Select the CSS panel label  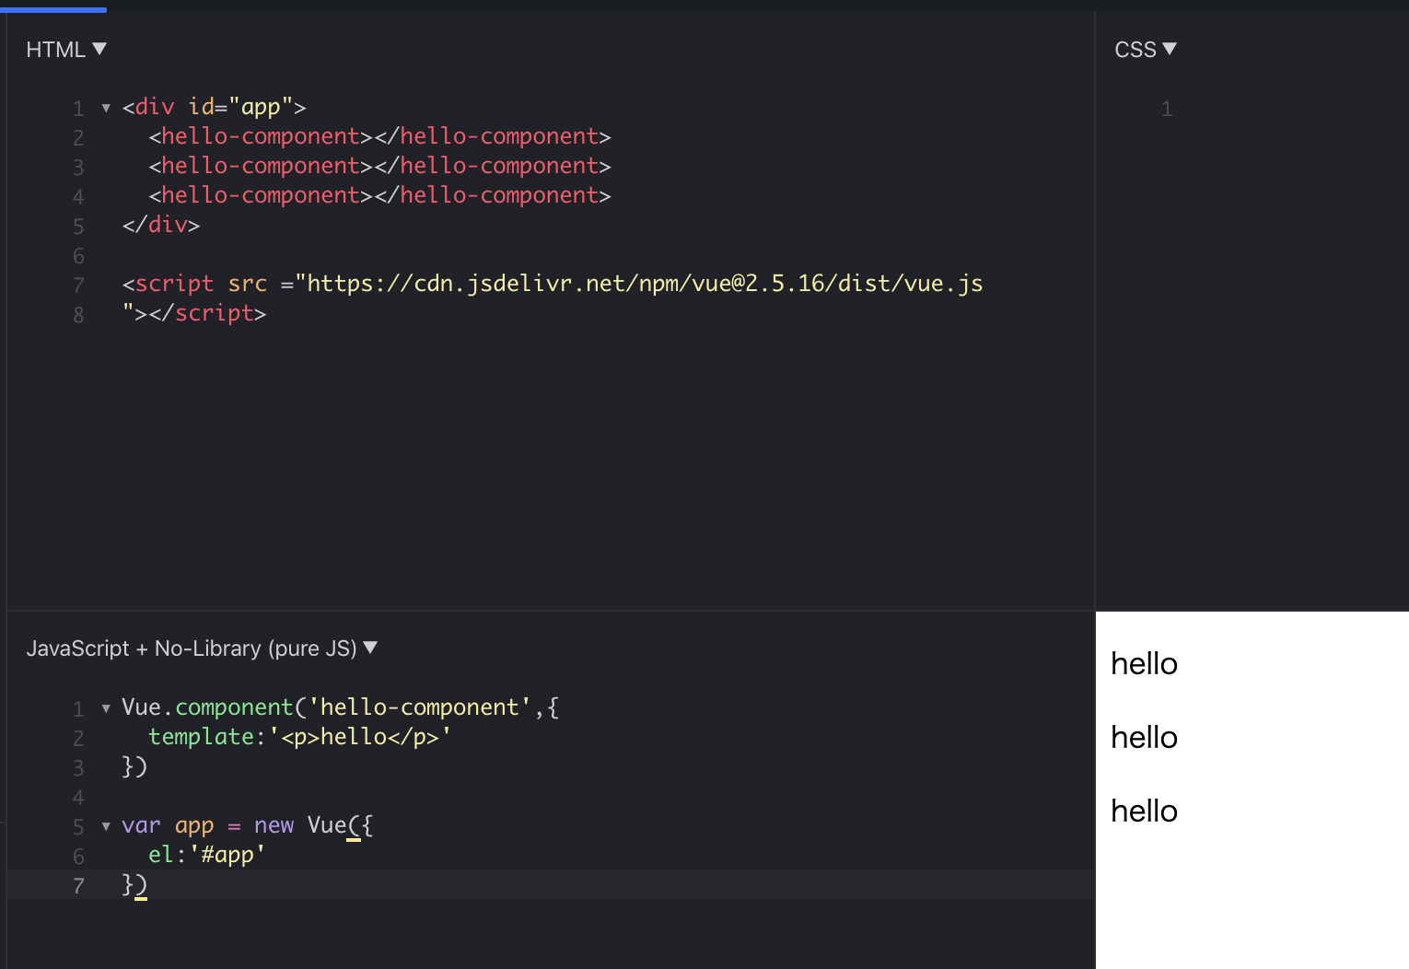(x=1136, y=49)
